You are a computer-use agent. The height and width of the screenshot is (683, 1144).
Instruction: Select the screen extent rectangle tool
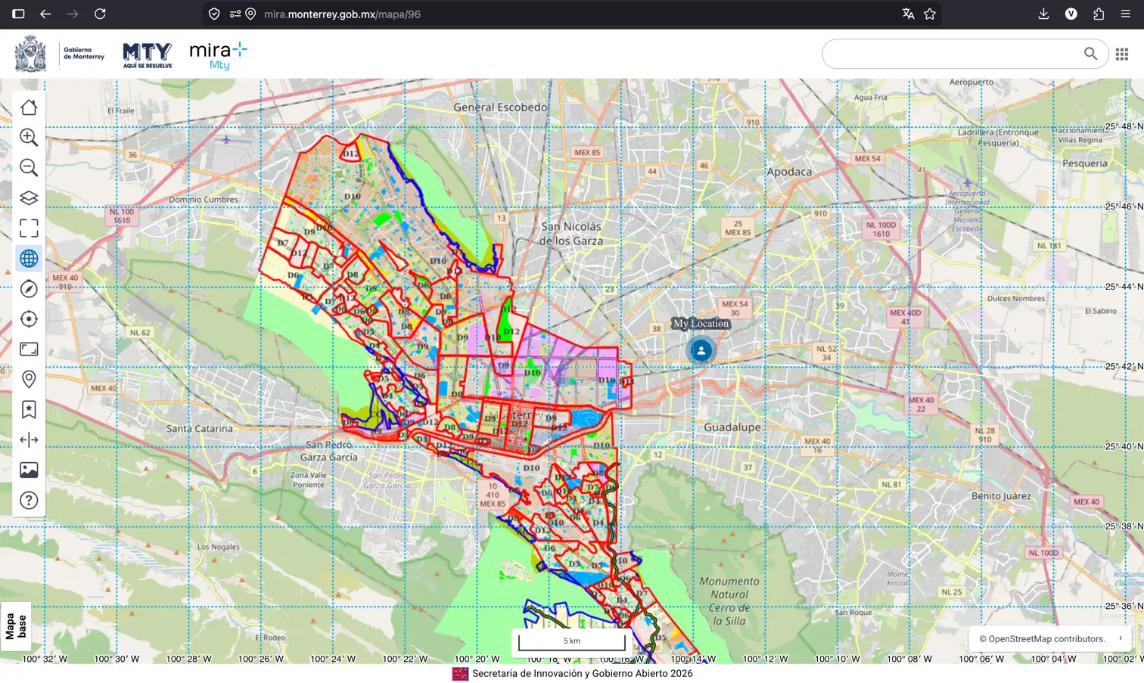29,349
